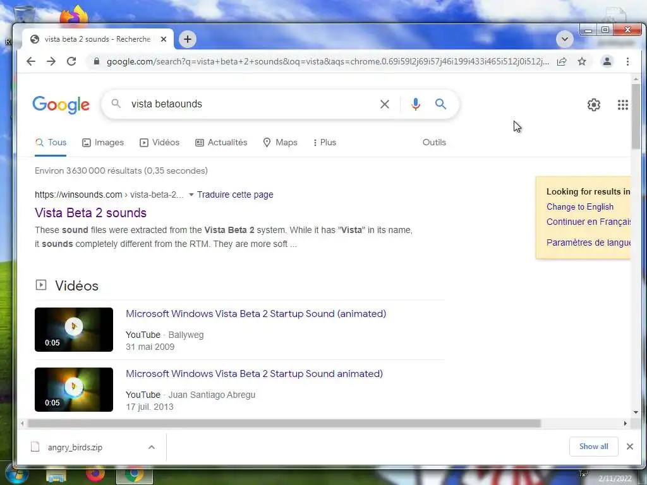Screen dimensions: 647x485
Task: Click the horizontal scrollbar thumb
Action: (x=284, y=424)
